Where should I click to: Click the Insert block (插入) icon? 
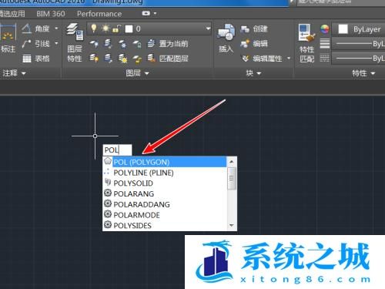226,32
